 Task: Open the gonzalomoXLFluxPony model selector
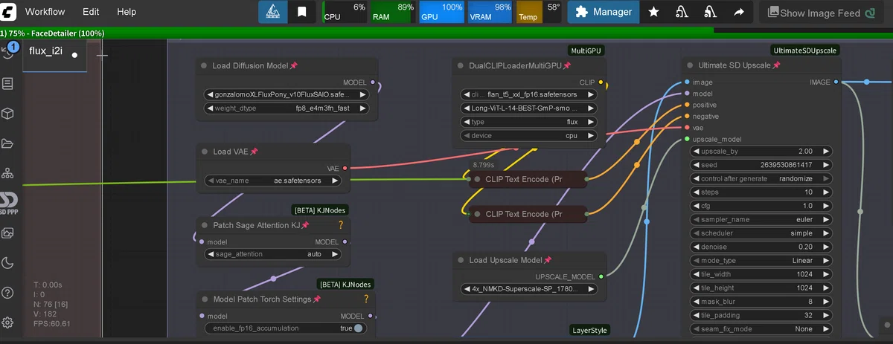(286, 94)
